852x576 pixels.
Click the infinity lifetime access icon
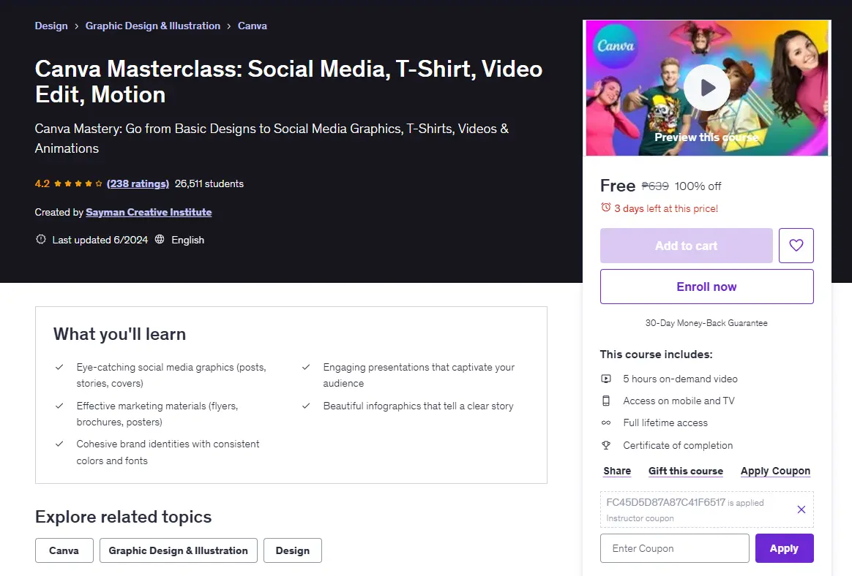[606, 422]
